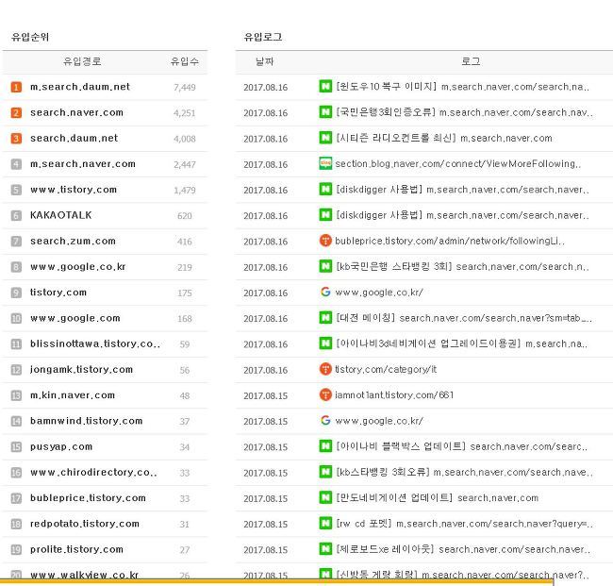613x586 pixels.
Task: Open 아이나비3d네비게이션 업그레이드이용권 log entry
Action: (x=462, y=343)
